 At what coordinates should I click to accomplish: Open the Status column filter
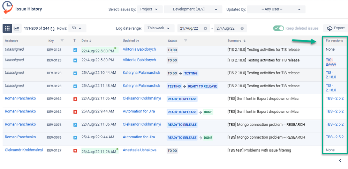coord(186,41)
